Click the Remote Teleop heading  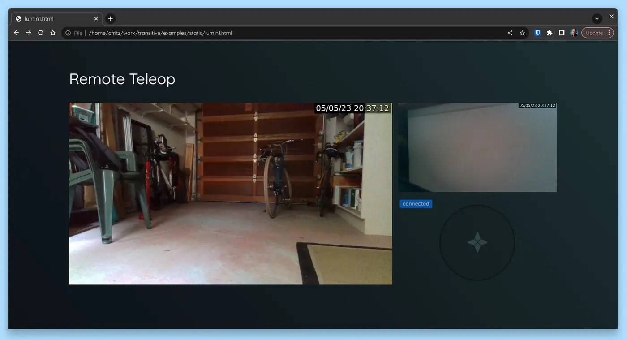tap(122, 79)
